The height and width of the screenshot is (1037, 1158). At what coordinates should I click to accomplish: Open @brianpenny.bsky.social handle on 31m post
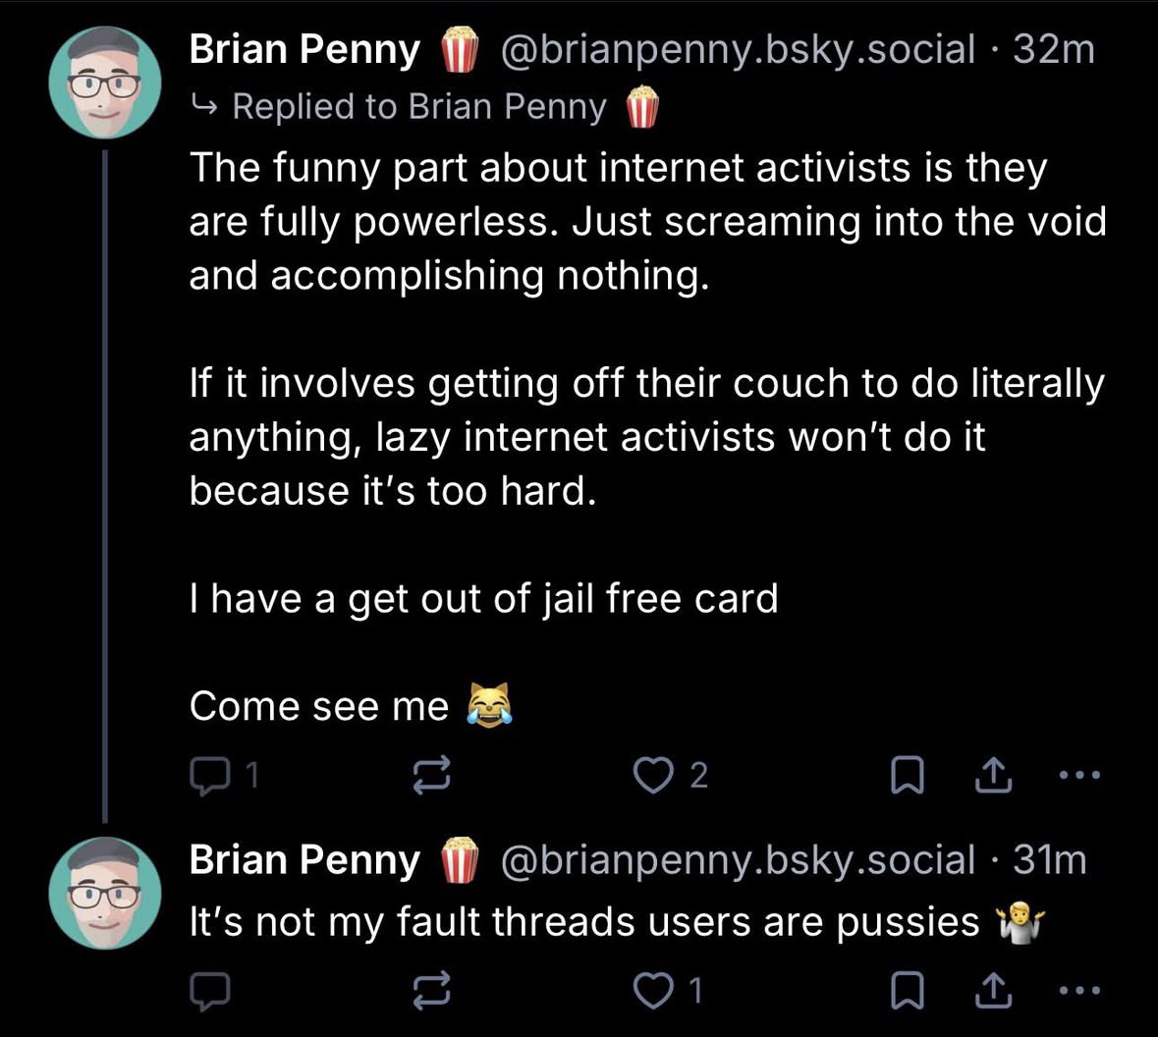pyautogui.click(x=738, y=860)
